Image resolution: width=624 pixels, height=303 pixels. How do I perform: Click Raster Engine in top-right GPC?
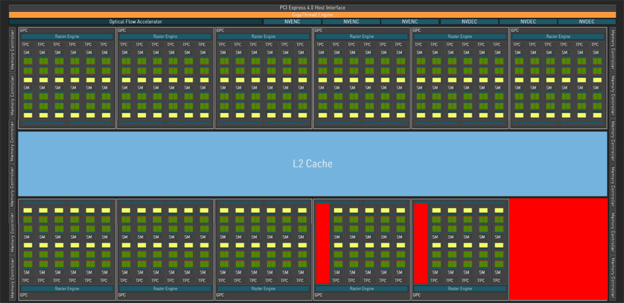tap(558, 37)
